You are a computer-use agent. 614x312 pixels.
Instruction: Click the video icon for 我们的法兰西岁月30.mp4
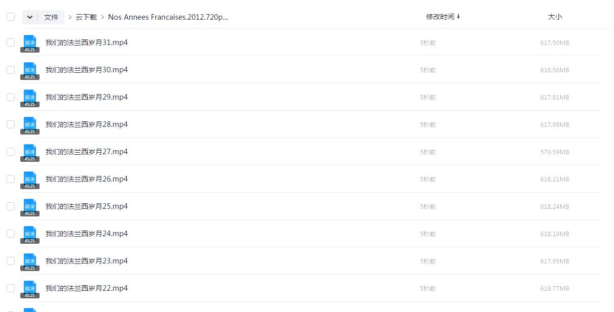(x=30, y=70)
